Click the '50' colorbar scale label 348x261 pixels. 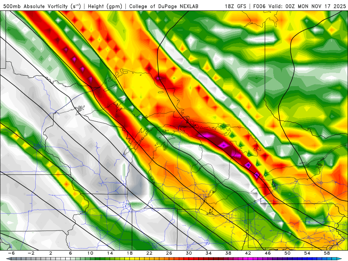coord(287,253)
